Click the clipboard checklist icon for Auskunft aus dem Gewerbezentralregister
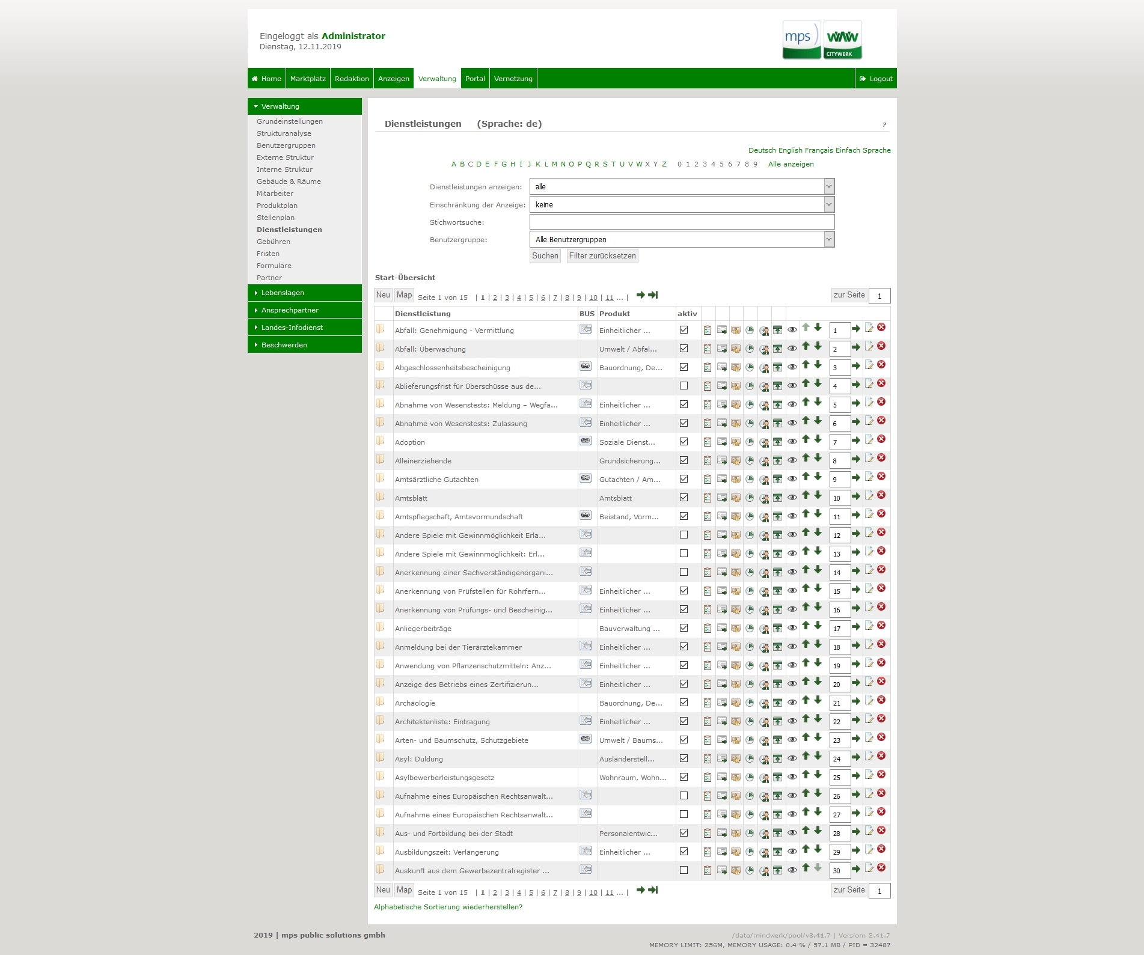 coord(708,870)
